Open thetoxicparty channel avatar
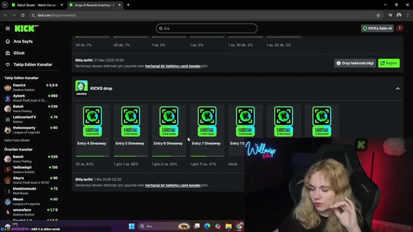 8,130
